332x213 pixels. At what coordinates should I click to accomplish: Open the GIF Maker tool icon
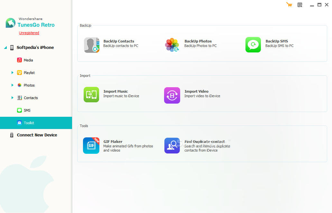(x=91, y=145)
